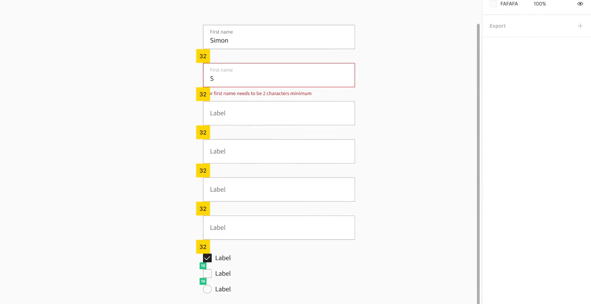Viewport: 591px width, 304px height.
Task: Open the FAFAFA background color swatch
Action: (493, 4)
